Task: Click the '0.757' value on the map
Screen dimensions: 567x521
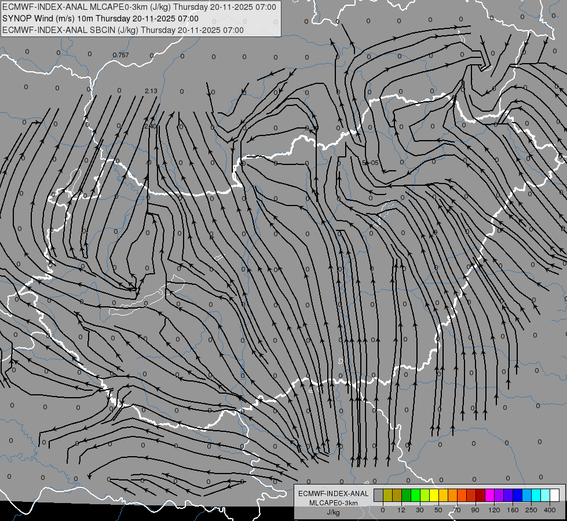Action: 121,55
